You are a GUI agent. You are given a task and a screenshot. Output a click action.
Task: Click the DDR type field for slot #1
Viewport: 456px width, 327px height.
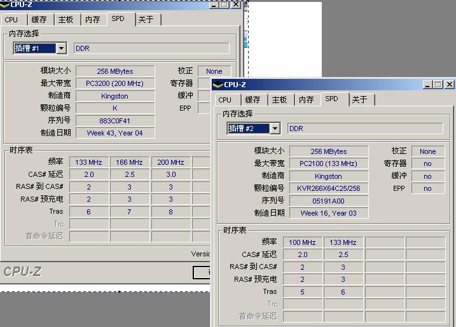151,48
